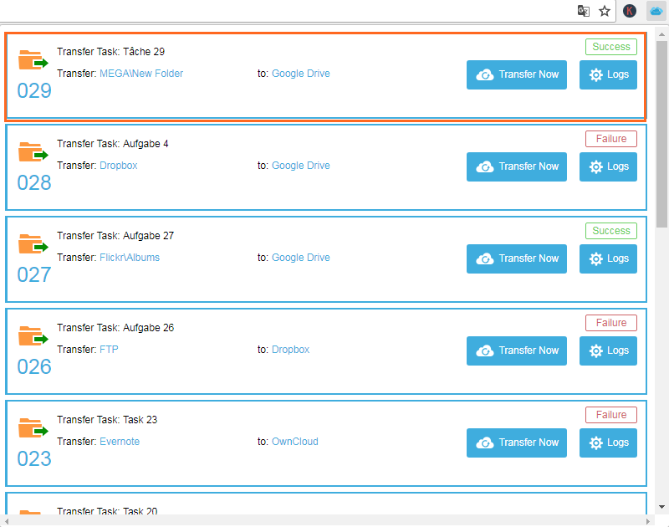Open Logs for Aufgabe 27

pyautogui.click(x=608, y=258)
